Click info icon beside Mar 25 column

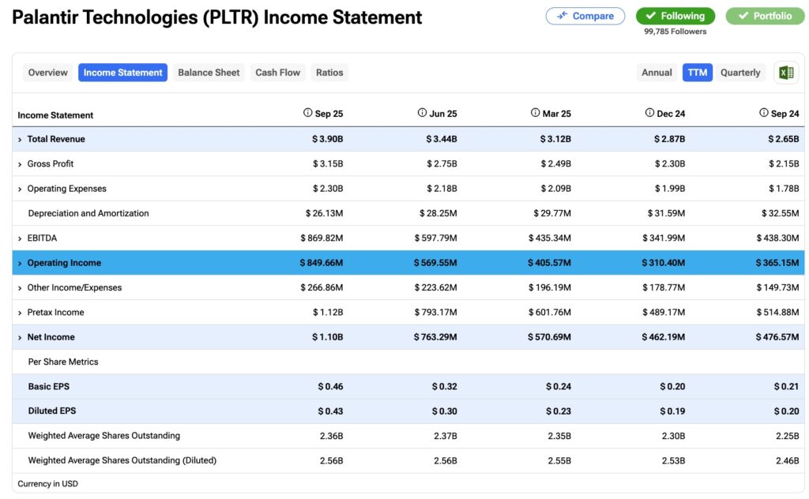click(x=536, y=113)
